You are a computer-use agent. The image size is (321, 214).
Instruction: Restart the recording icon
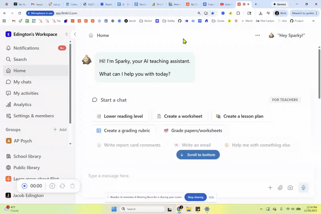point(62,186)
